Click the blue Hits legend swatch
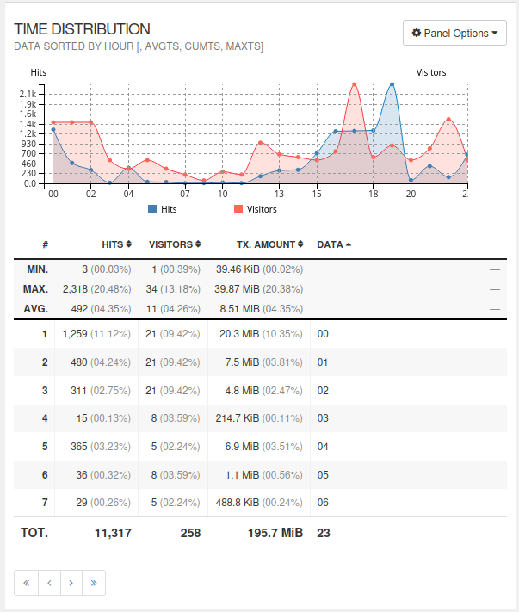Screen dimensions: 519x612 (x=153, y=209)
